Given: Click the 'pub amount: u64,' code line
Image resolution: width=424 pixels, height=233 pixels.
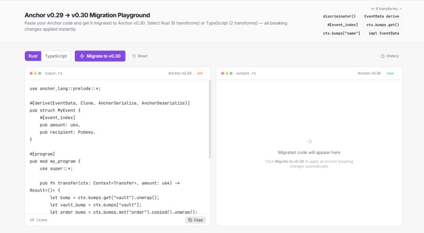Looking at the screenshot, I should click(x=60, y=125).
